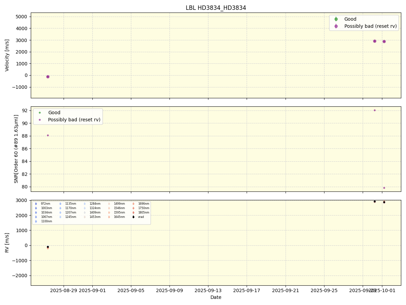Click the lowest SNR data point near 80
Image resolution: width=406 pixels, height=305 pixels.
pos(384,188)
